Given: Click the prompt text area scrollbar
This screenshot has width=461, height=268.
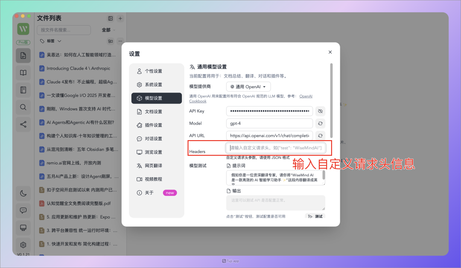Looking at the screenshot, I should [x=324, y=175].
